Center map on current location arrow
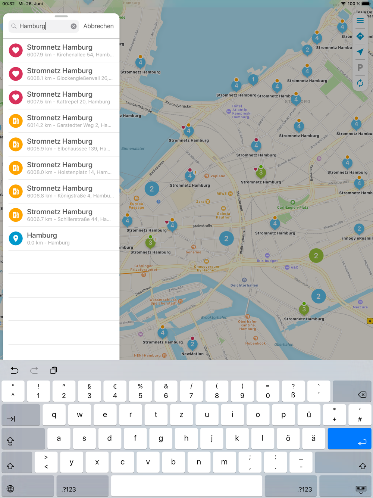This screenshot has height=498, width=373. [x=360, y=52]
